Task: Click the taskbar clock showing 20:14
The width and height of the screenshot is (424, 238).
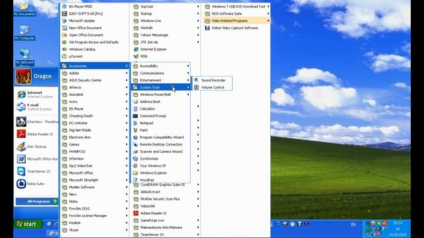Action: (x=397, y=223)
